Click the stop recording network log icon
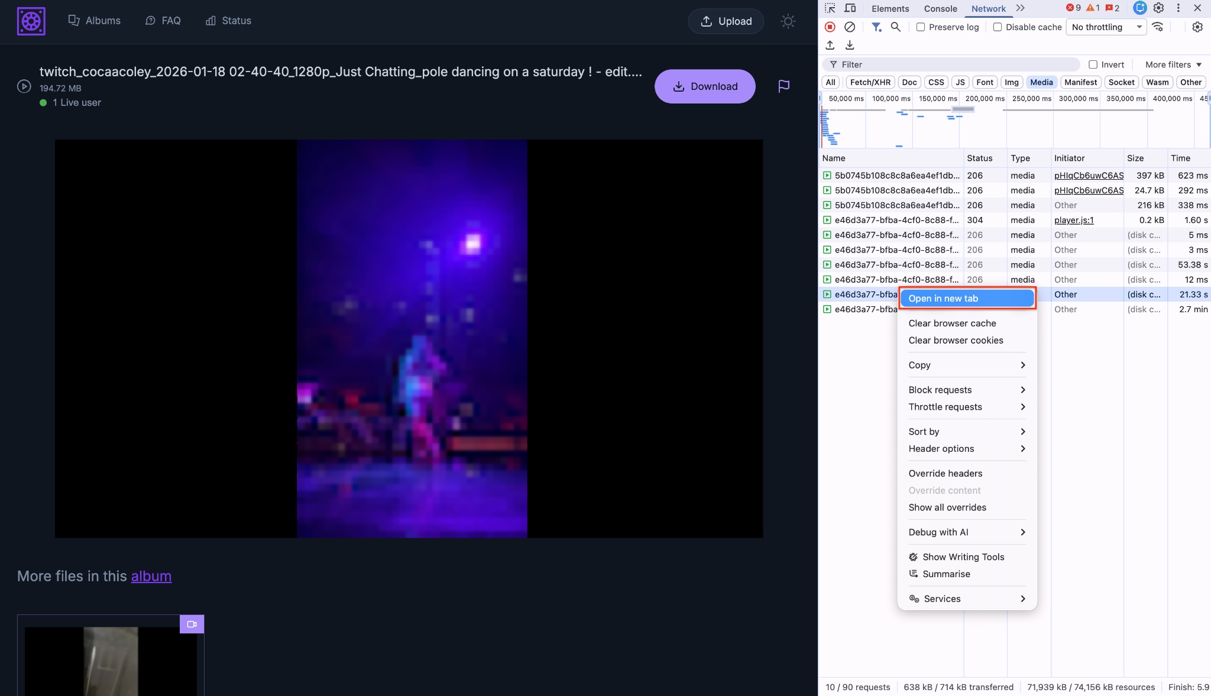This screenshot has height=696, width=1211. 830,27
